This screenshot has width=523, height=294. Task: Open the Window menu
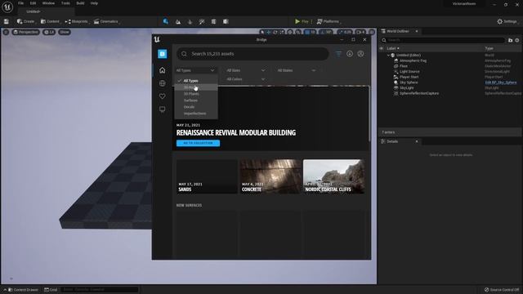point(48,3)
